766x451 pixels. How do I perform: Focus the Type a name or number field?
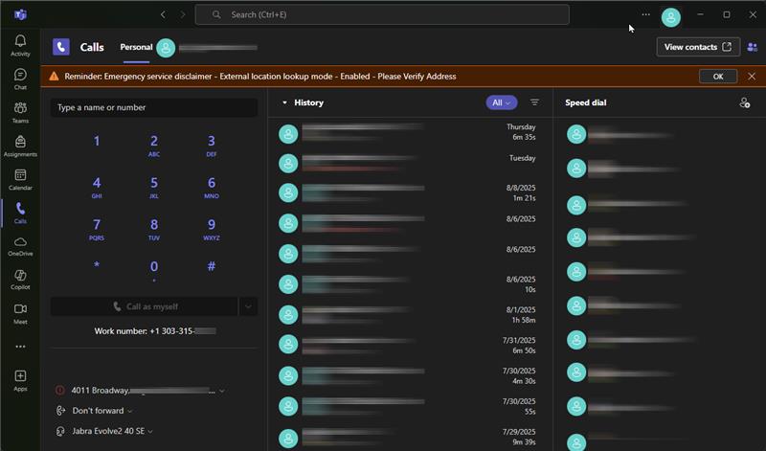(154, 107)
